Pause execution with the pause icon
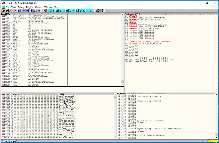This screenshot has height=143, width=219. [19, 11]
